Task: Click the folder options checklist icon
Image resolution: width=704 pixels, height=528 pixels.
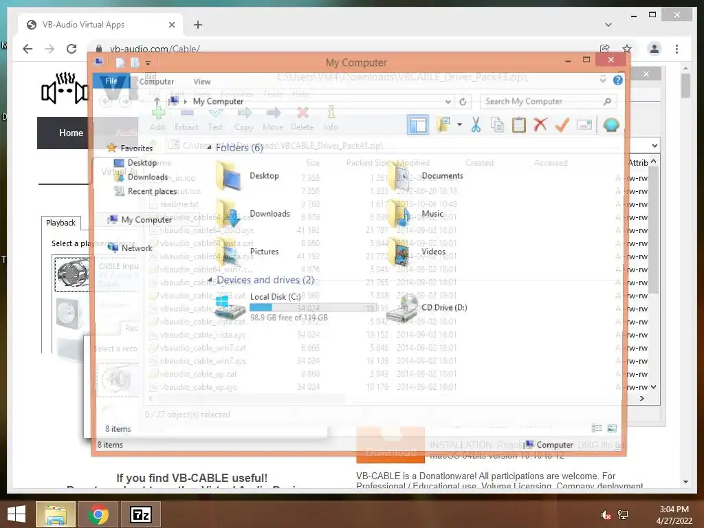Action: point(443,125)
